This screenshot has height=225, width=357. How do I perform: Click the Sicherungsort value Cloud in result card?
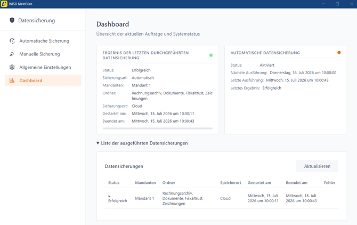pyautogui.click(x=137, y=106)
